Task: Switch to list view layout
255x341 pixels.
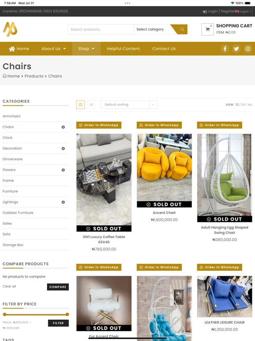Action: (x=91, y=105)
